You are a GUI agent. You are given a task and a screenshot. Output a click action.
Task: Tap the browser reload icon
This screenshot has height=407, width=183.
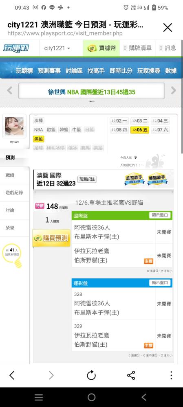pos(91,375)
